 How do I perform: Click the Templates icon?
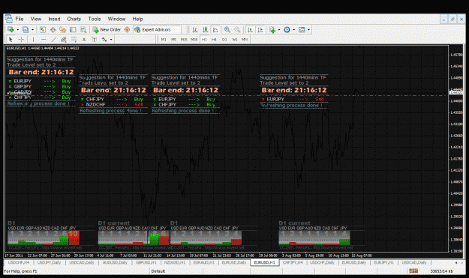point(302,29)
